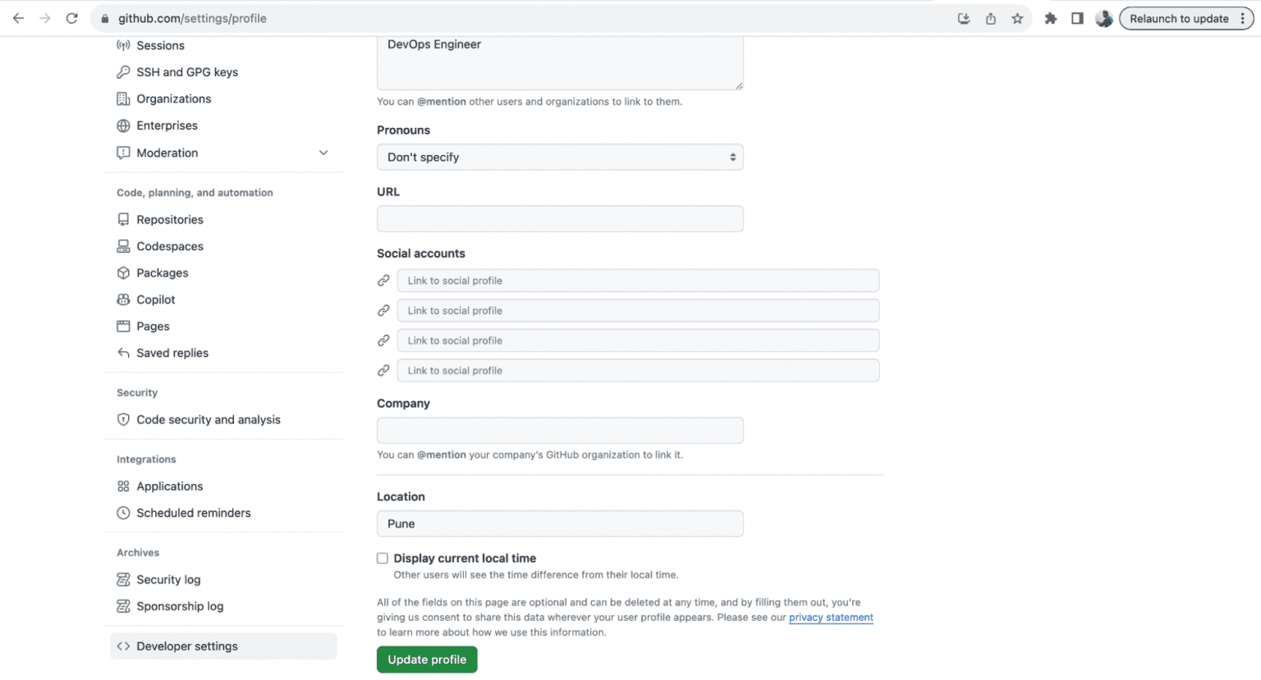Click the globe icon next to Enterprises

coord(123,126)
